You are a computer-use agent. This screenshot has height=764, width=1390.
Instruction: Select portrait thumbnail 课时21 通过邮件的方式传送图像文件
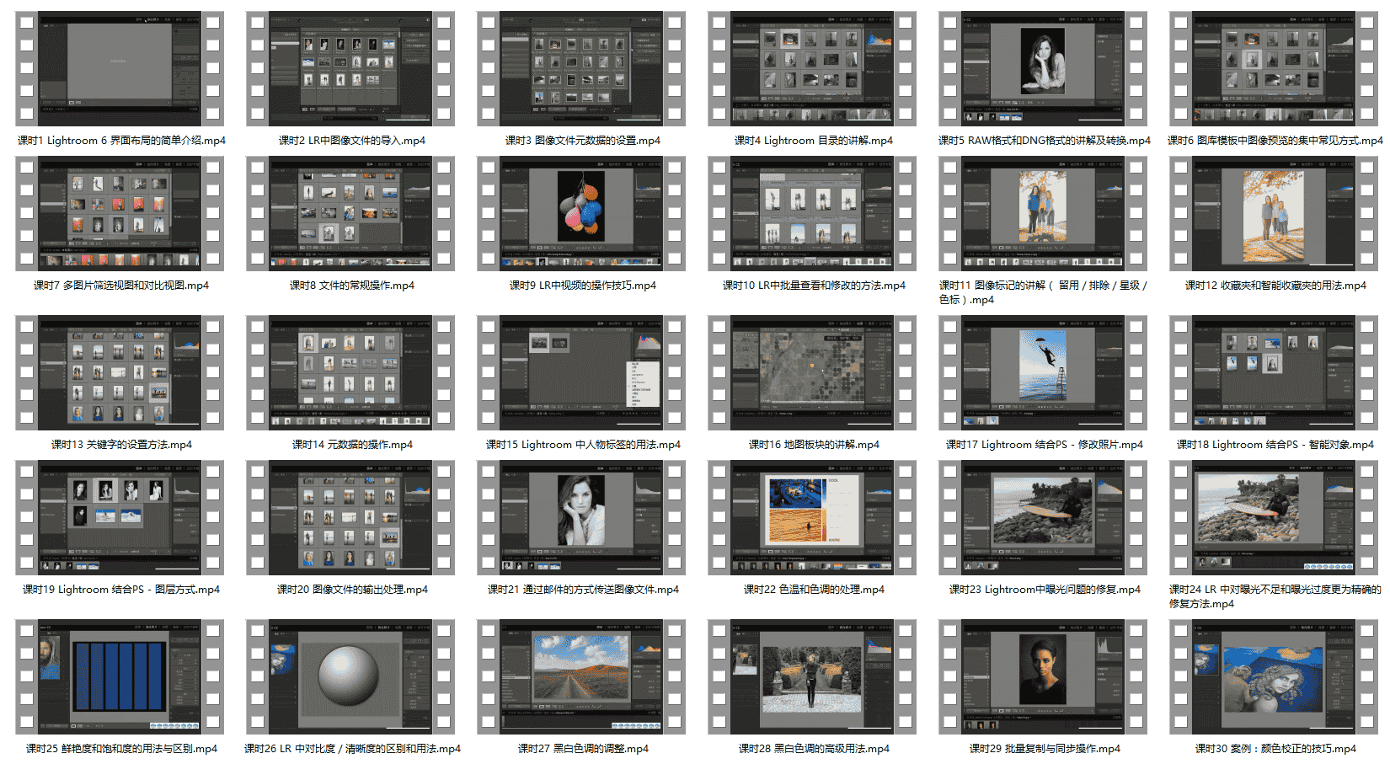581,517
